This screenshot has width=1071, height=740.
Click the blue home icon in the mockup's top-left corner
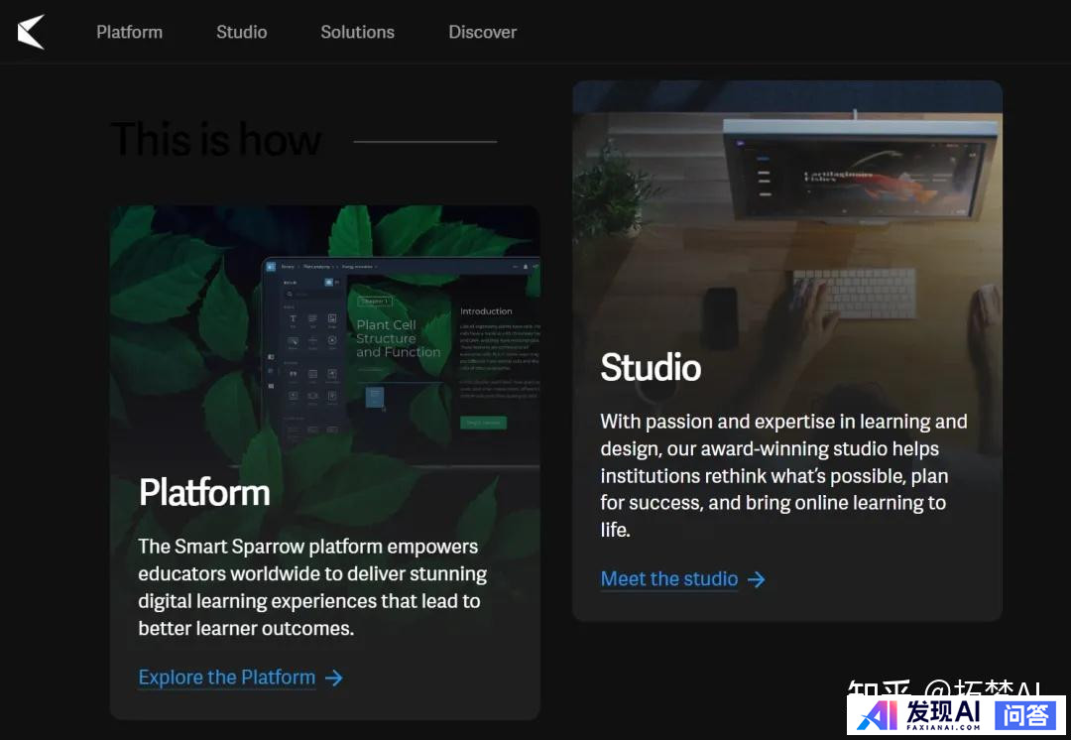(x=271, y=267)
